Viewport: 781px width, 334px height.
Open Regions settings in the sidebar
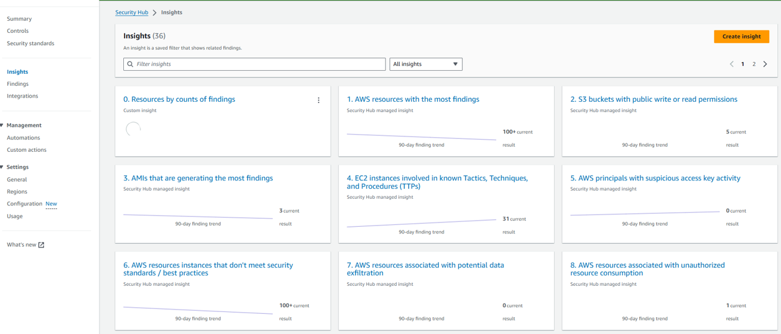17,192
